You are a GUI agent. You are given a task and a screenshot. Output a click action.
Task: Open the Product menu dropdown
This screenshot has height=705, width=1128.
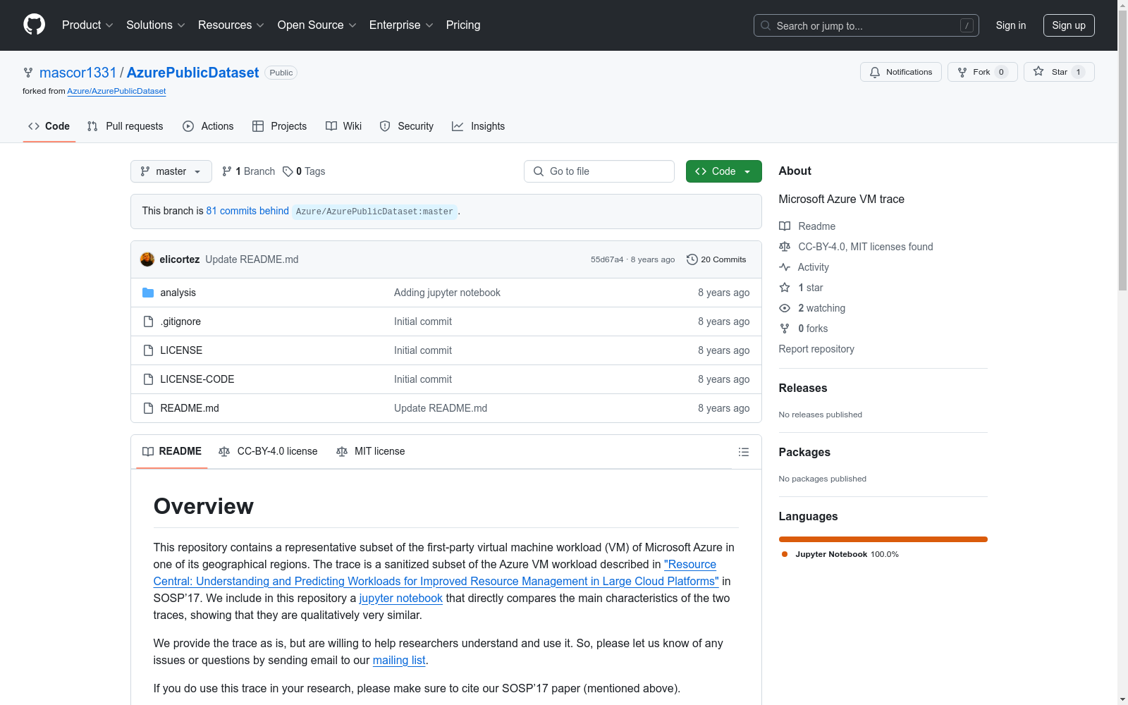(x=87, y=25)
